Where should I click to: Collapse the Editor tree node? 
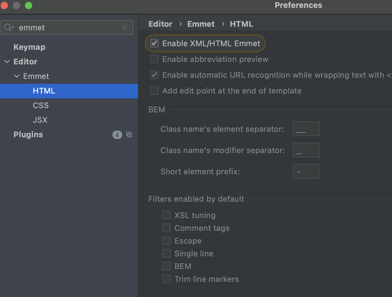7,62
